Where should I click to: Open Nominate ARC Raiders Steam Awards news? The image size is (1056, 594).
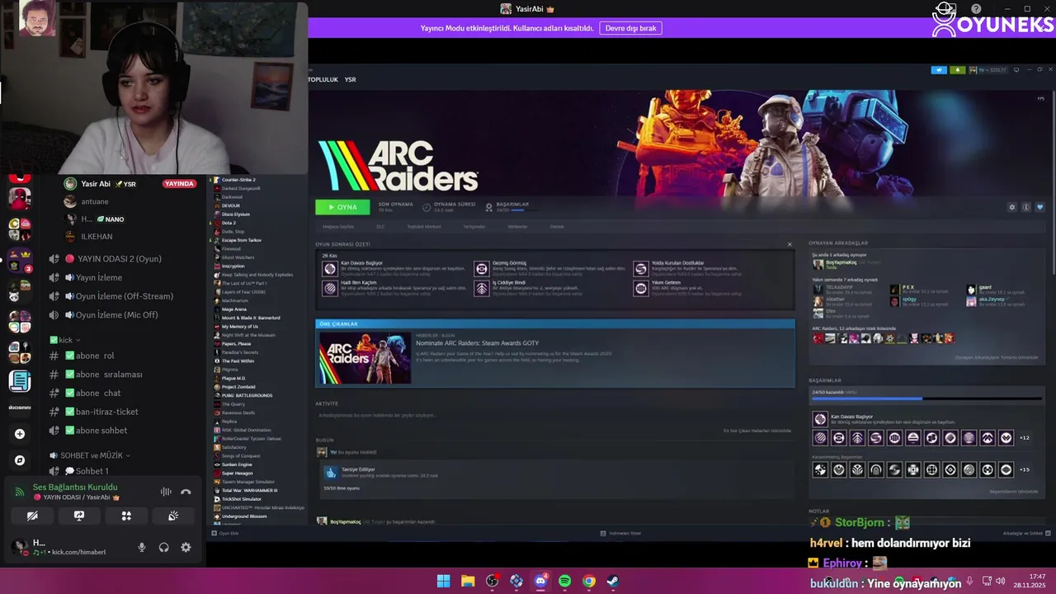coord(478,342)
